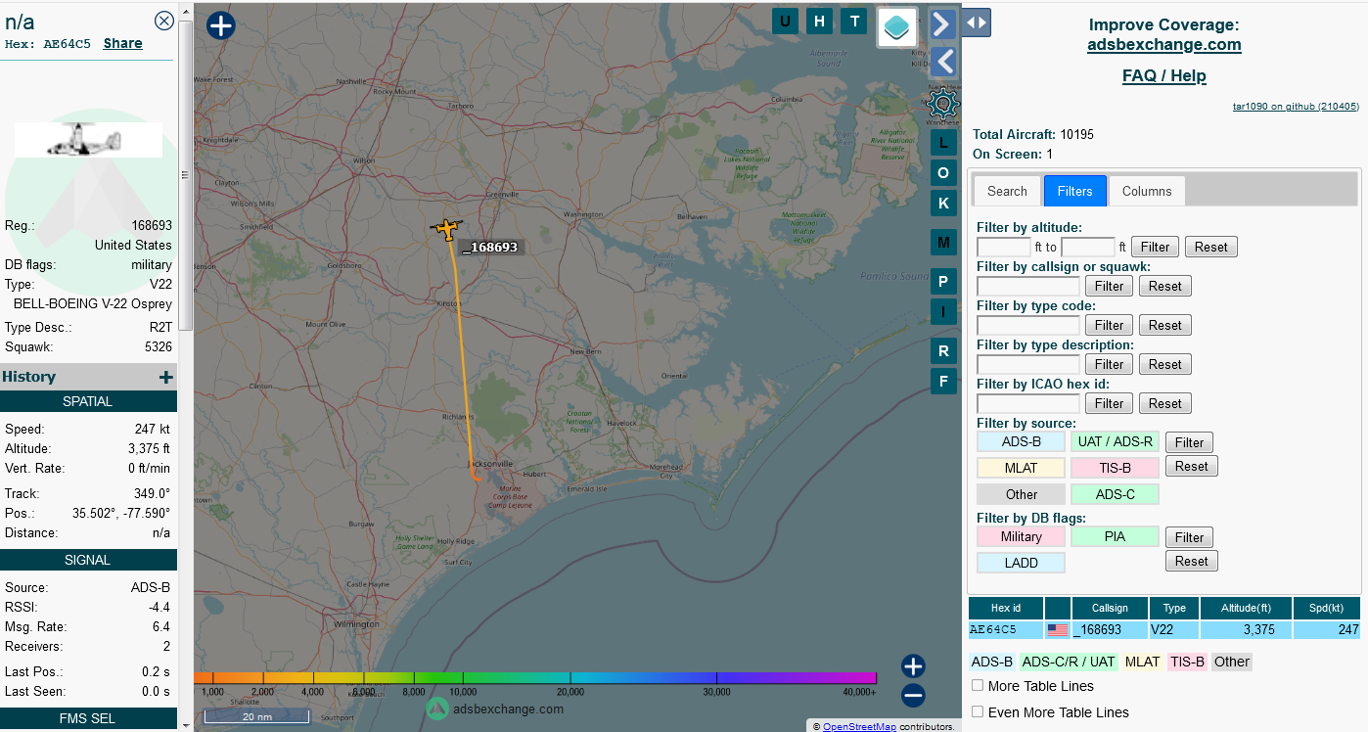Image resolution: width=1368 pixels, height=732 pixels.
Task: Toggle the T map button
Action: click(x=854, y=22)
